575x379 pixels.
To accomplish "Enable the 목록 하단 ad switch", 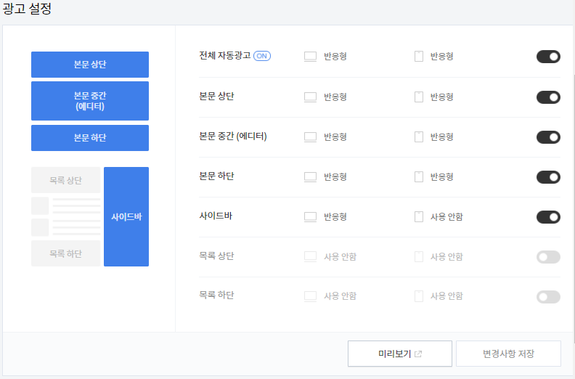I will pyautogui.click(x=548, y=297).
